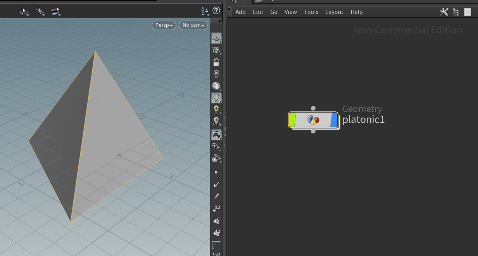Screen dimensions: 478x256
Task: Click the wrench icon in the network editor toolbar
Action: (443, 12)
